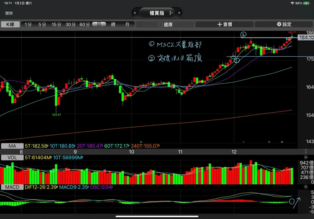Image resolution: width=314 pixels, height=219 pixels.
Task: Select the K線 chart type
Action: point(10,25)
